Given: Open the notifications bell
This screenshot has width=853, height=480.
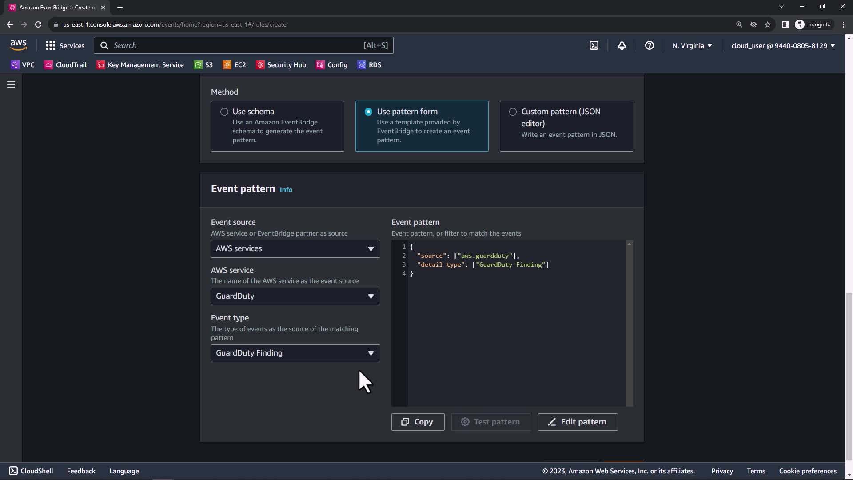Looking at the screenshot, I should tap(622, 45).
